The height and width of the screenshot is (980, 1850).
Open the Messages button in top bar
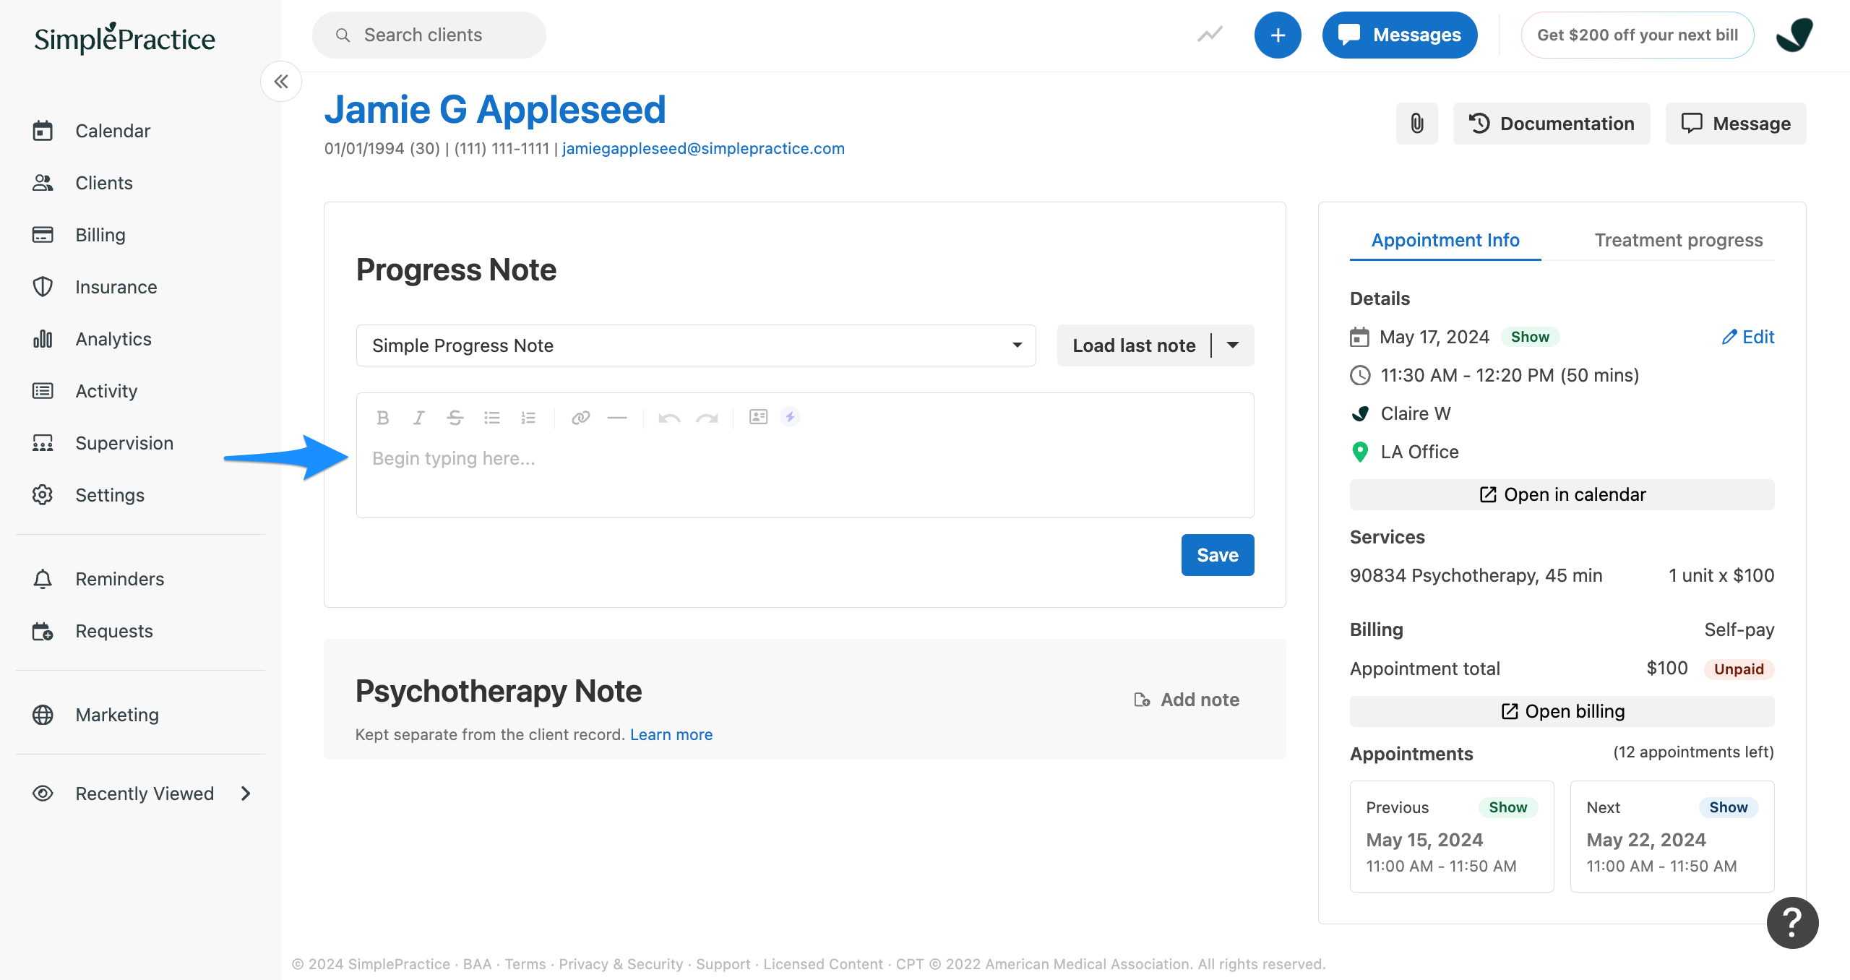coord(1400,35)
